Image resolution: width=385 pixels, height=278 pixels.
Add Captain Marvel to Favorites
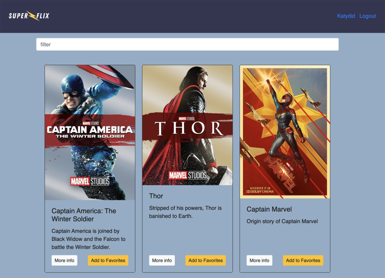[303, 260]
